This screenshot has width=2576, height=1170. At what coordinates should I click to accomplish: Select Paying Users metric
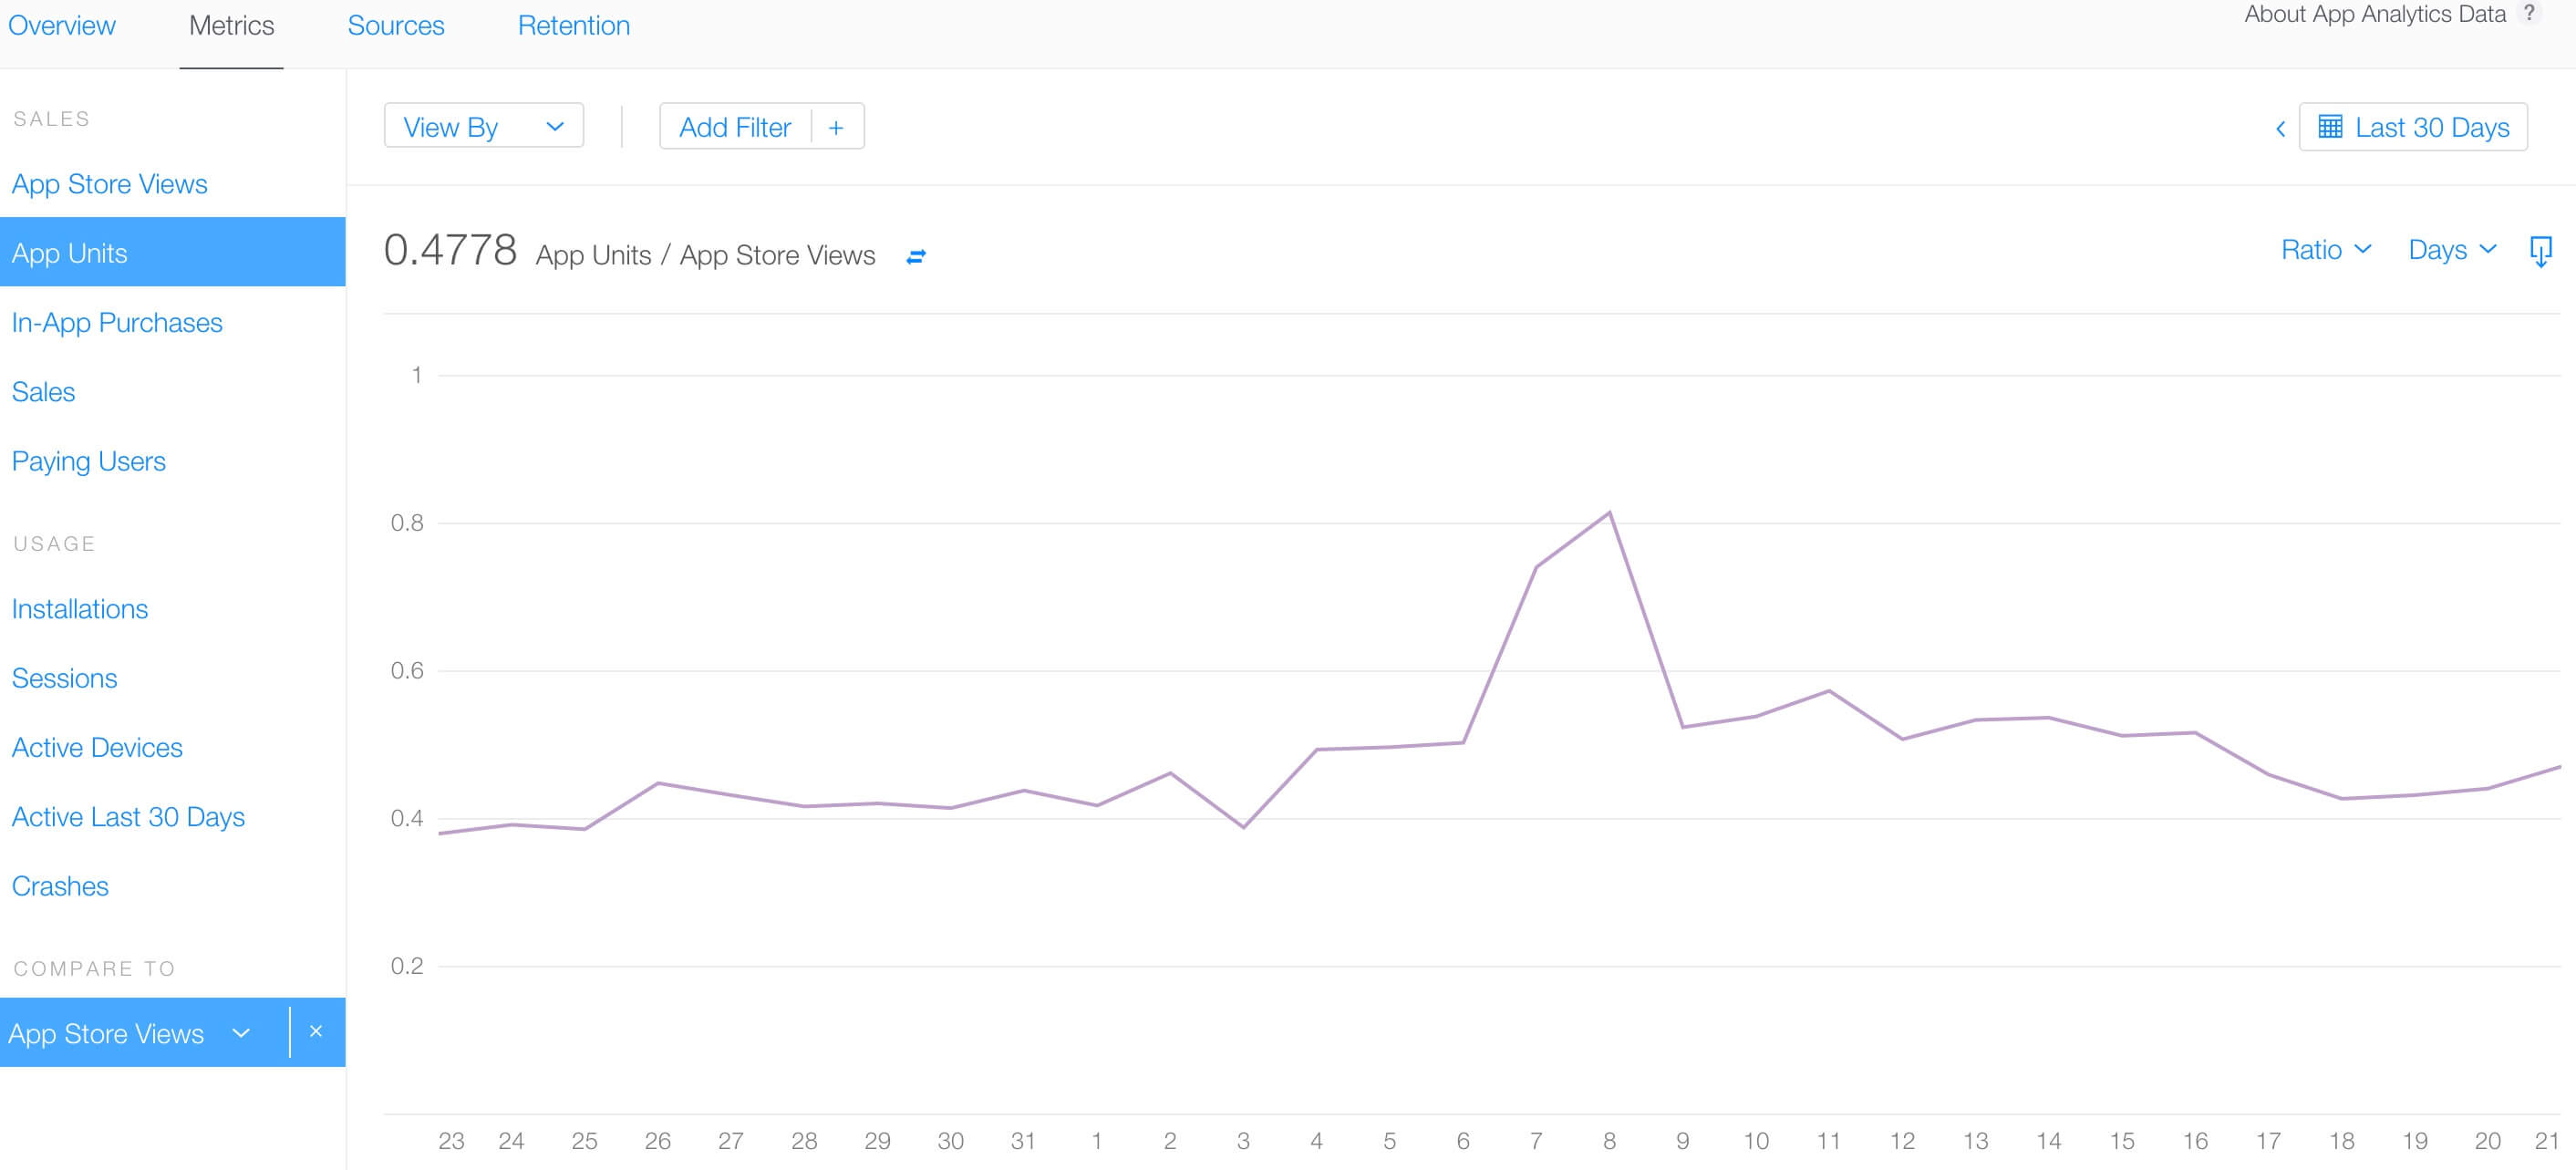tap(88, 461)
